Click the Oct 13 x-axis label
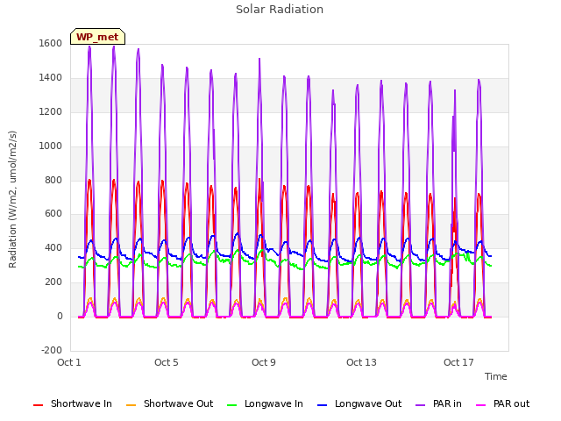The height and width of the screenshot is (421, 561). tap(361, 362)
